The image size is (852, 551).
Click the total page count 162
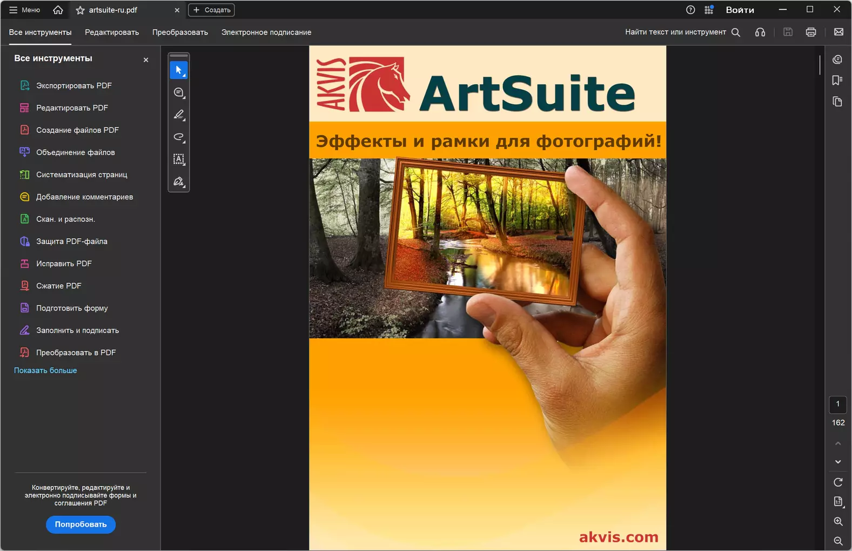pos(838,423)
